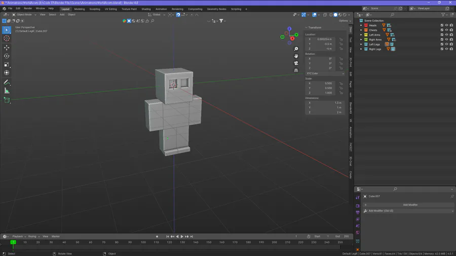
Task: Click the Add Modifier button
Action: coord(408,205)
